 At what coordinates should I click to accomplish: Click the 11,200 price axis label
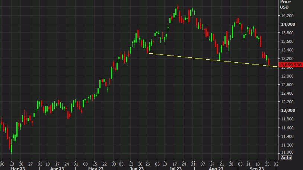pos(287,145)
